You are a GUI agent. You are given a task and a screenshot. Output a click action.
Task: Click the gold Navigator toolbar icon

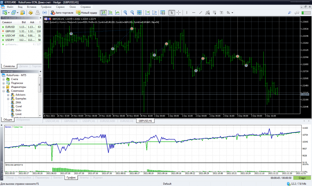(x=31, y=13)
